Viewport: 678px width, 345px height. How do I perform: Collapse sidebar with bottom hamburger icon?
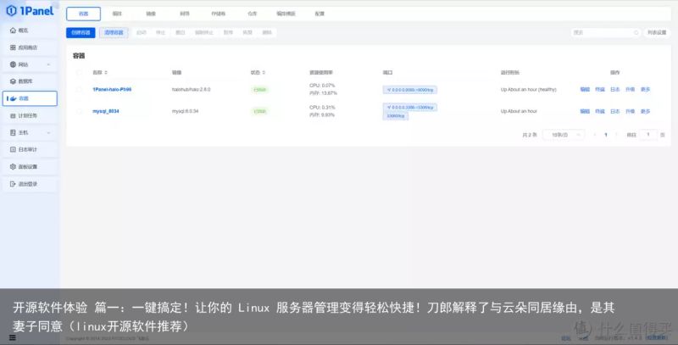[x=13, y=337]
